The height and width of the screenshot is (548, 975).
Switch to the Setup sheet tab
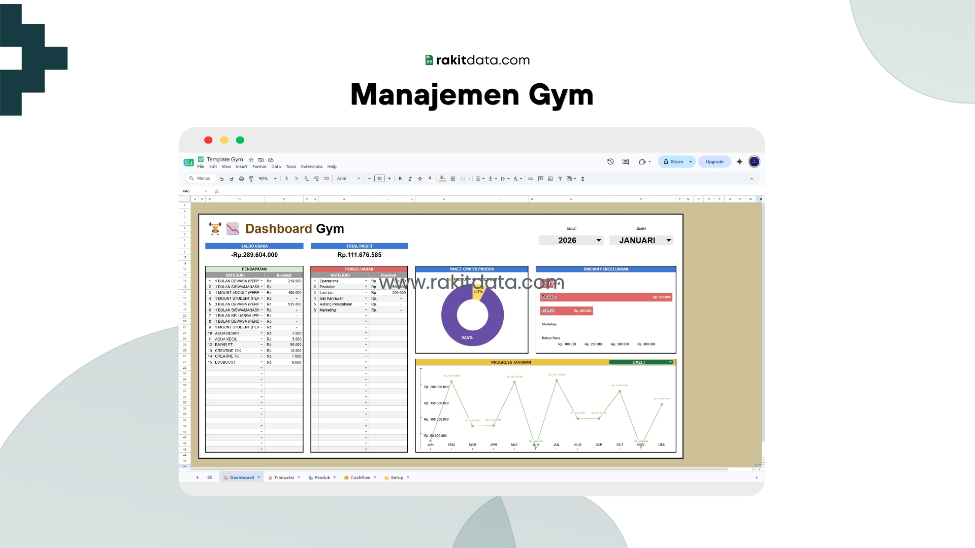397,477
